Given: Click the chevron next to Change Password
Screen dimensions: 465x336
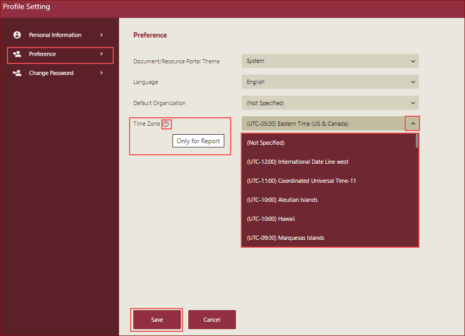Looking at the screenshot, I should click(x=101, y=73).
